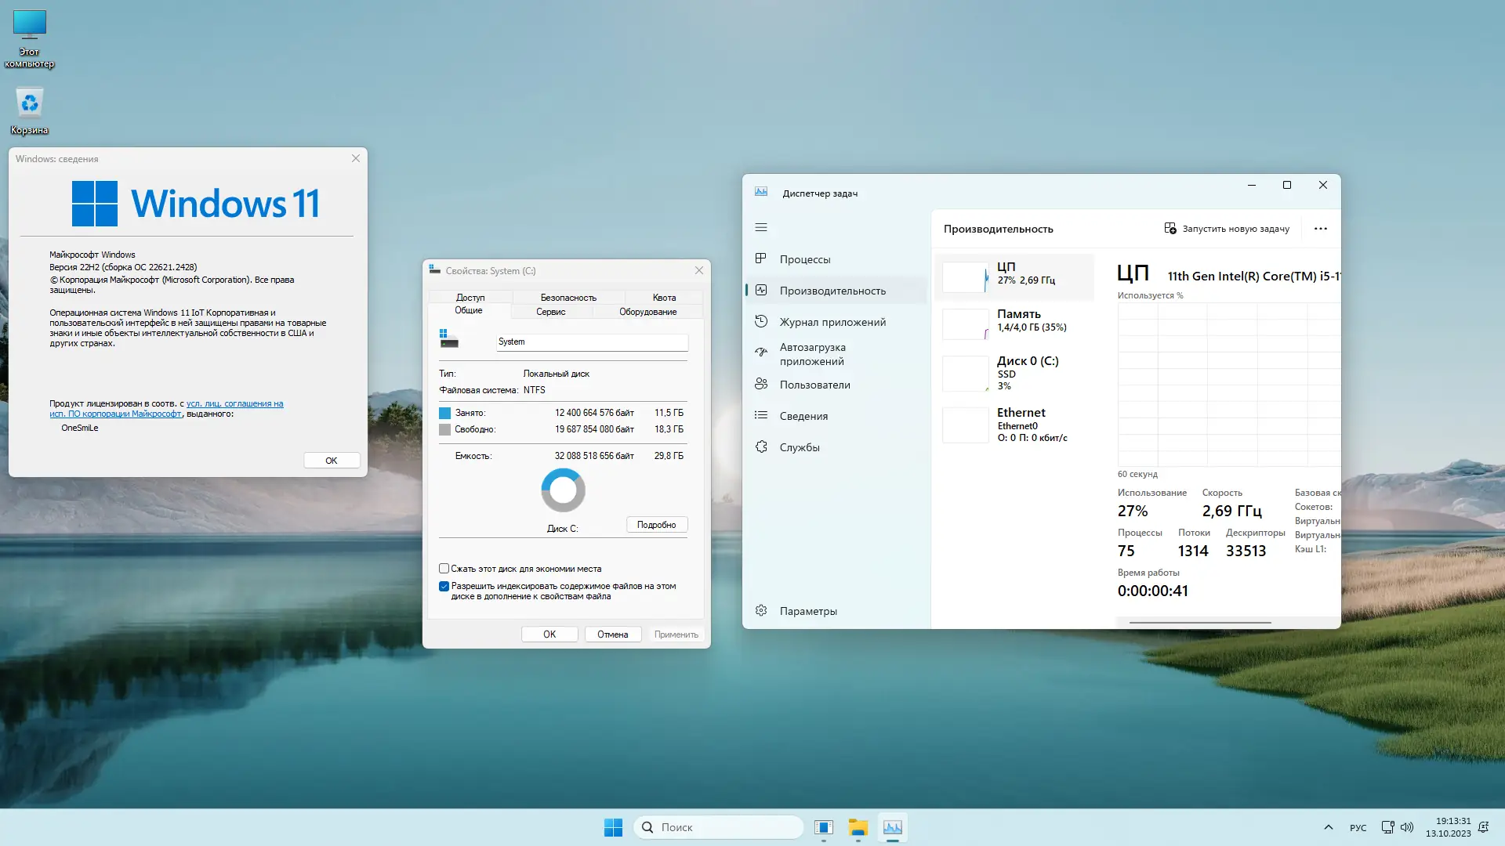Open the Microsoft license terms link
1505x846 pixels.
[234, 404]
